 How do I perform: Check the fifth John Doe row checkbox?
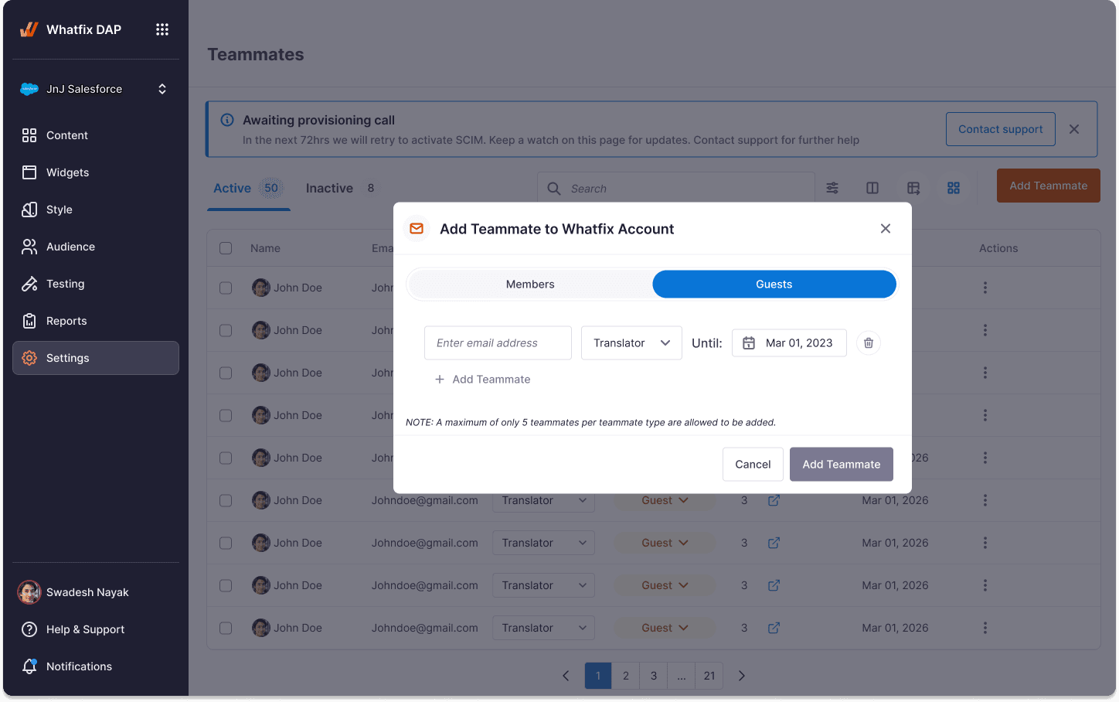coord(226,458)
